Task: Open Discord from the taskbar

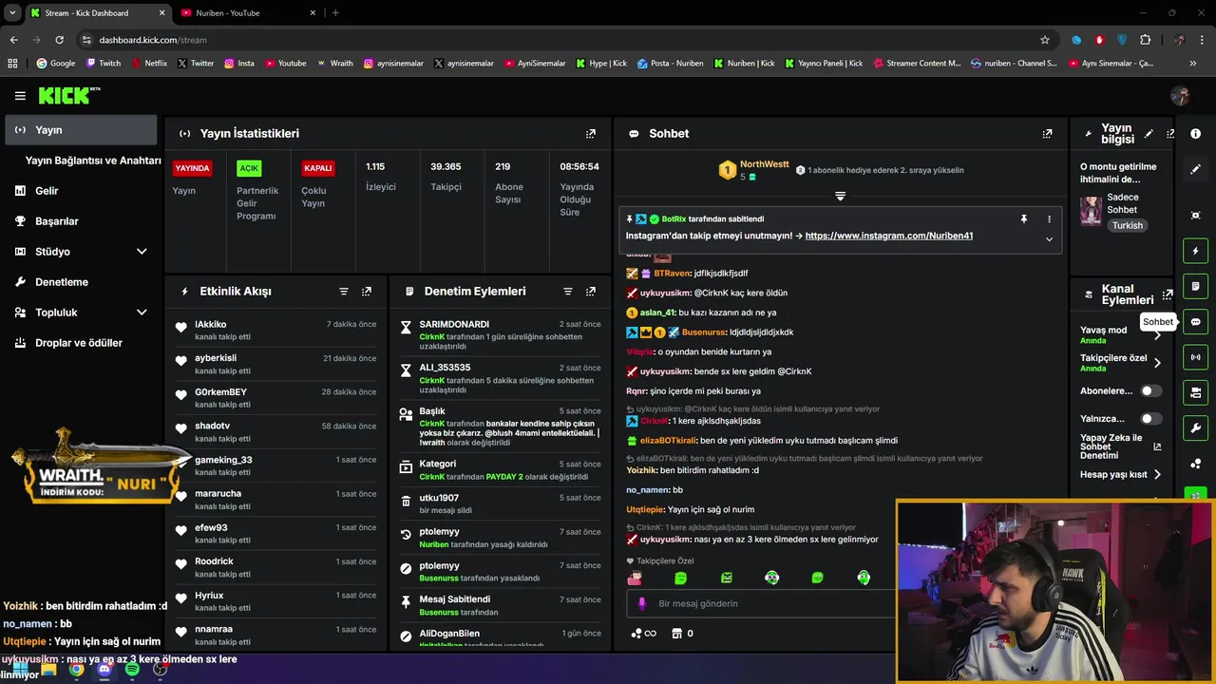Action: point(104,670)
